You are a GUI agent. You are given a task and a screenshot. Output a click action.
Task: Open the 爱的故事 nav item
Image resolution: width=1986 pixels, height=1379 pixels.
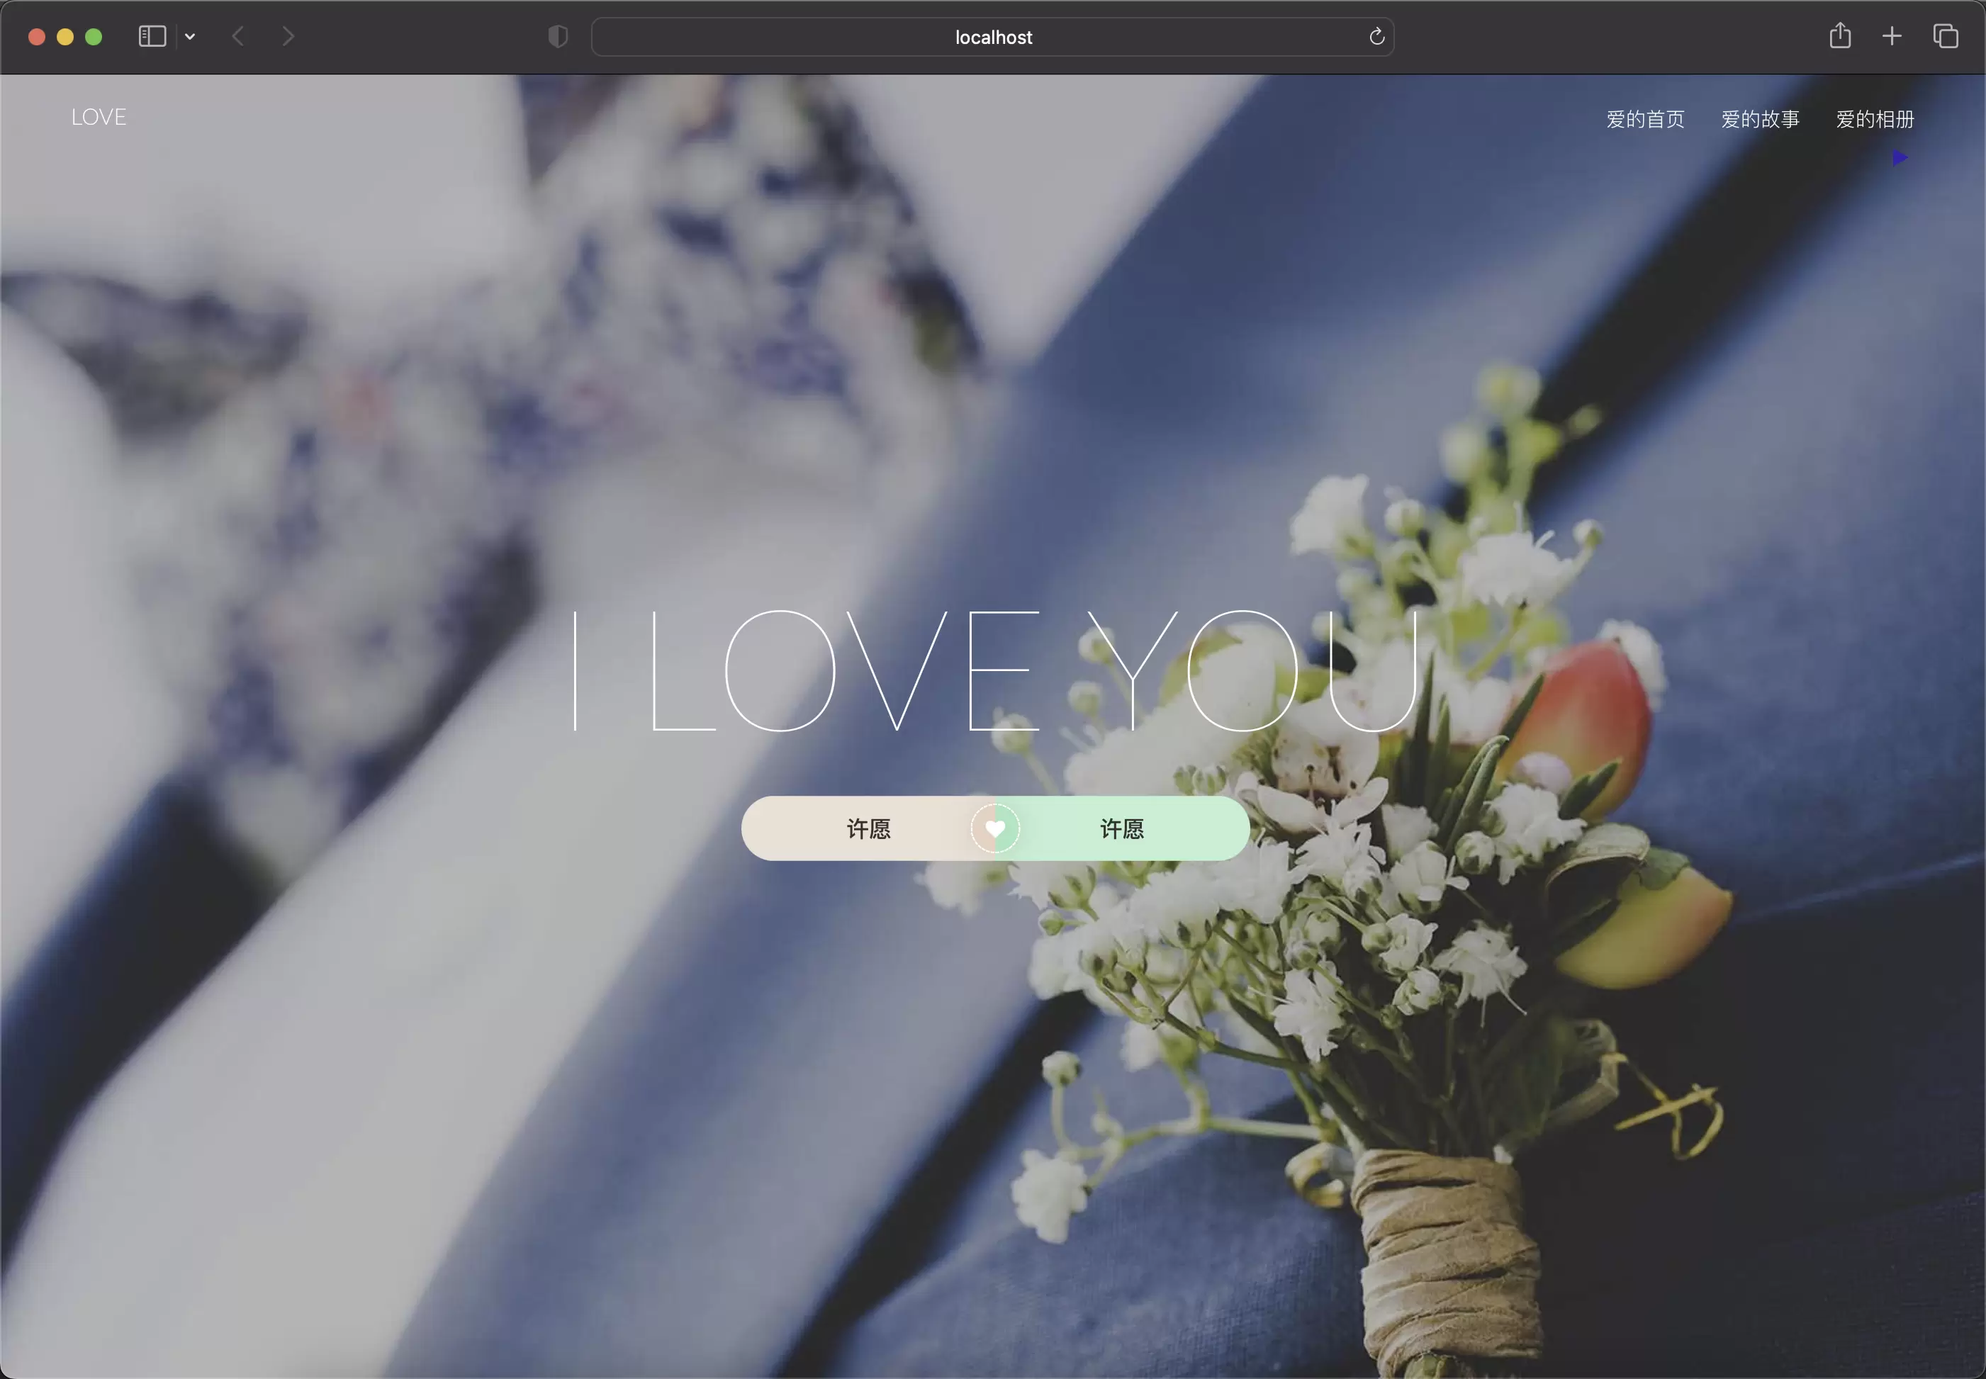1761,119
